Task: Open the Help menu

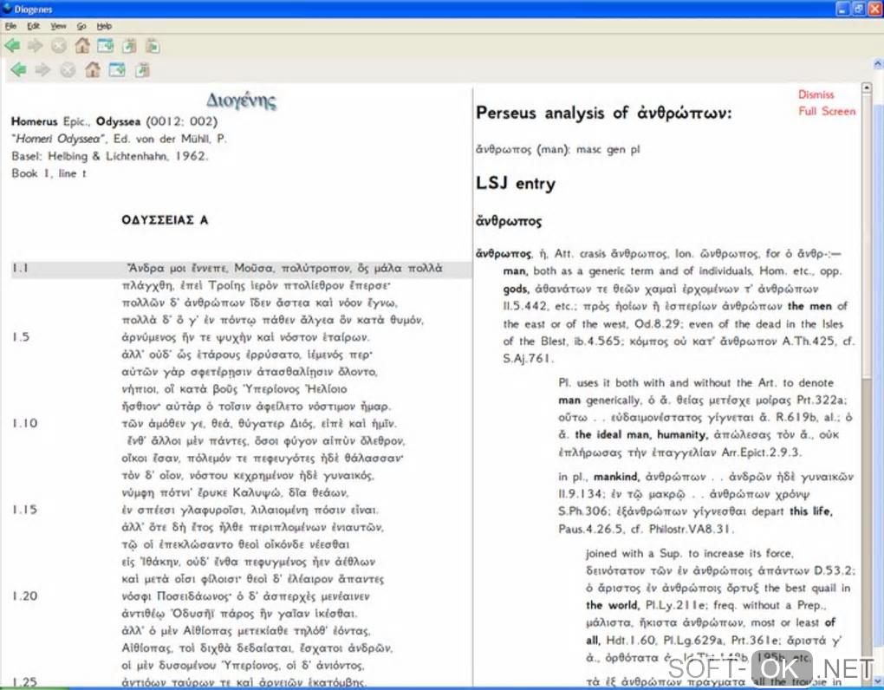Action: point(104,26)
